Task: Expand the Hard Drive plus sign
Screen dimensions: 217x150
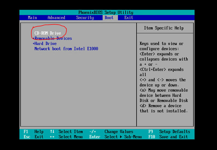Action: [33, 44]
